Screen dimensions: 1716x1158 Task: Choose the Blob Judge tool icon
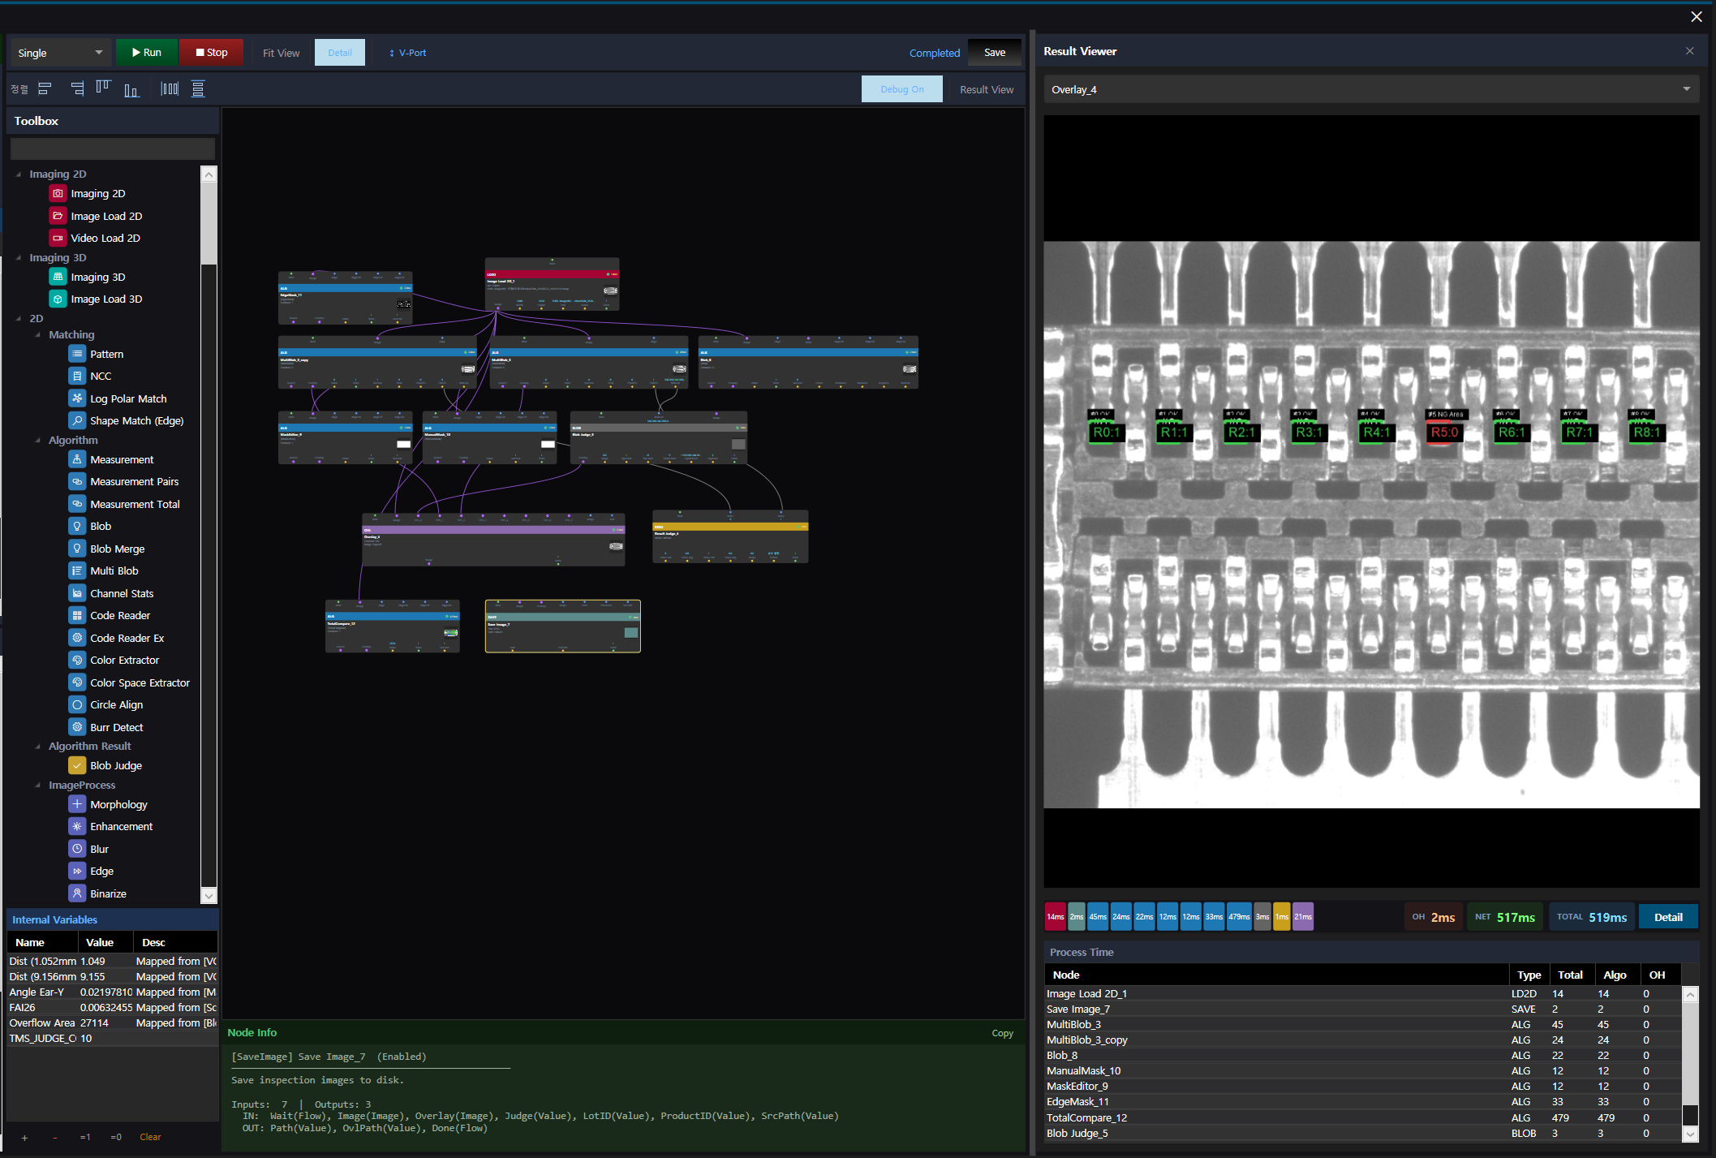click(x=77, y=765)
